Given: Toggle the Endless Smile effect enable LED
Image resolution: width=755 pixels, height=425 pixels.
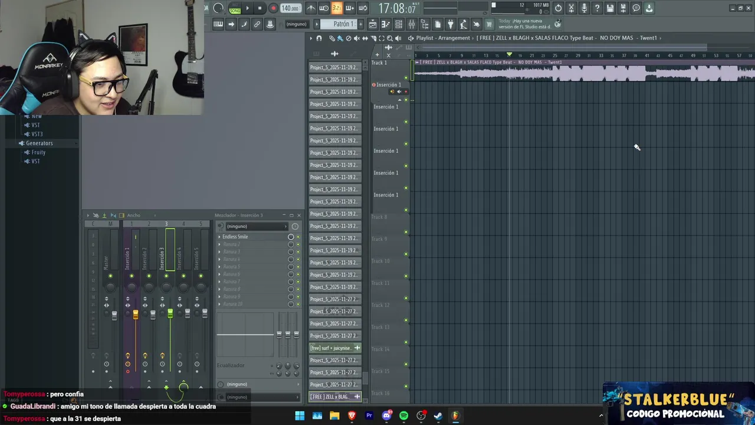Looking at the screenshot, I should 298,237.
